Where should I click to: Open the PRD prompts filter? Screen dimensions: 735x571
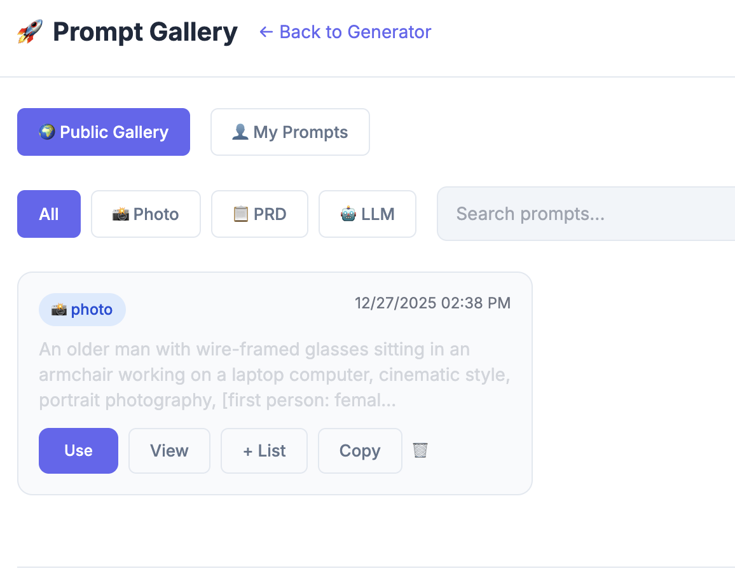click(259, 214)
